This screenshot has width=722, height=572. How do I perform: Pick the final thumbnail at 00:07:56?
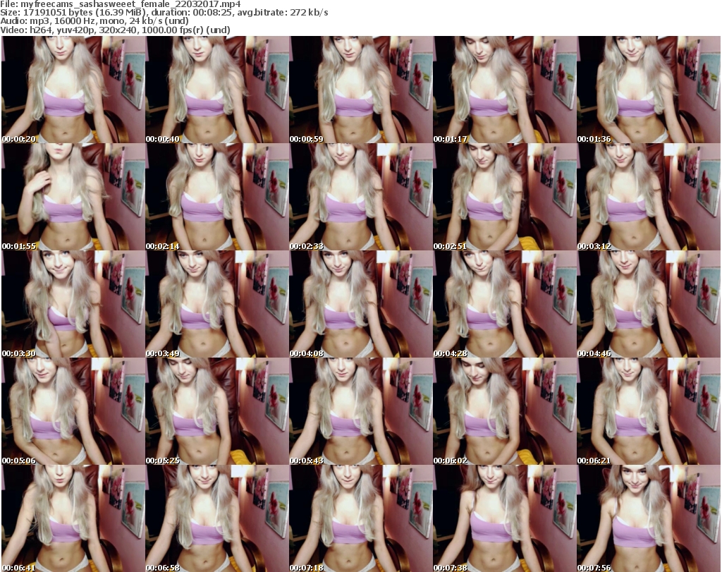click(649, 518)
